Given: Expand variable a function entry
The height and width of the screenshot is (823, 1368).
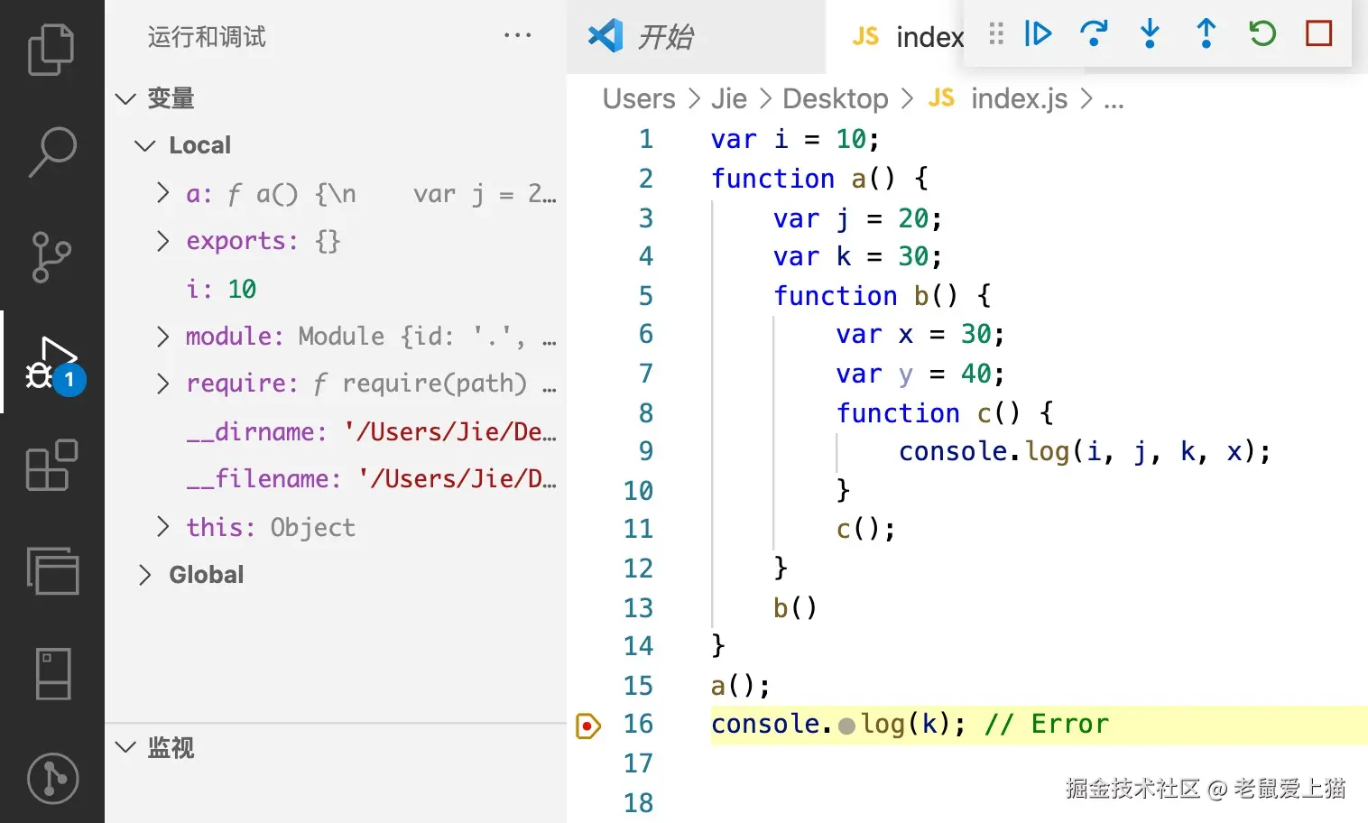Looking at the screenshot, I should [x=162, y=193].
